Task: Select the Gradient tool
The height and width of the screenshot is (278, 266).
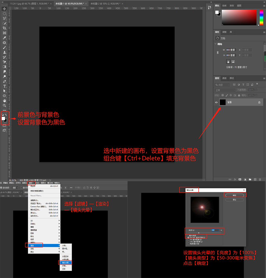Action: pyautogui.click(x=4, y=67)
